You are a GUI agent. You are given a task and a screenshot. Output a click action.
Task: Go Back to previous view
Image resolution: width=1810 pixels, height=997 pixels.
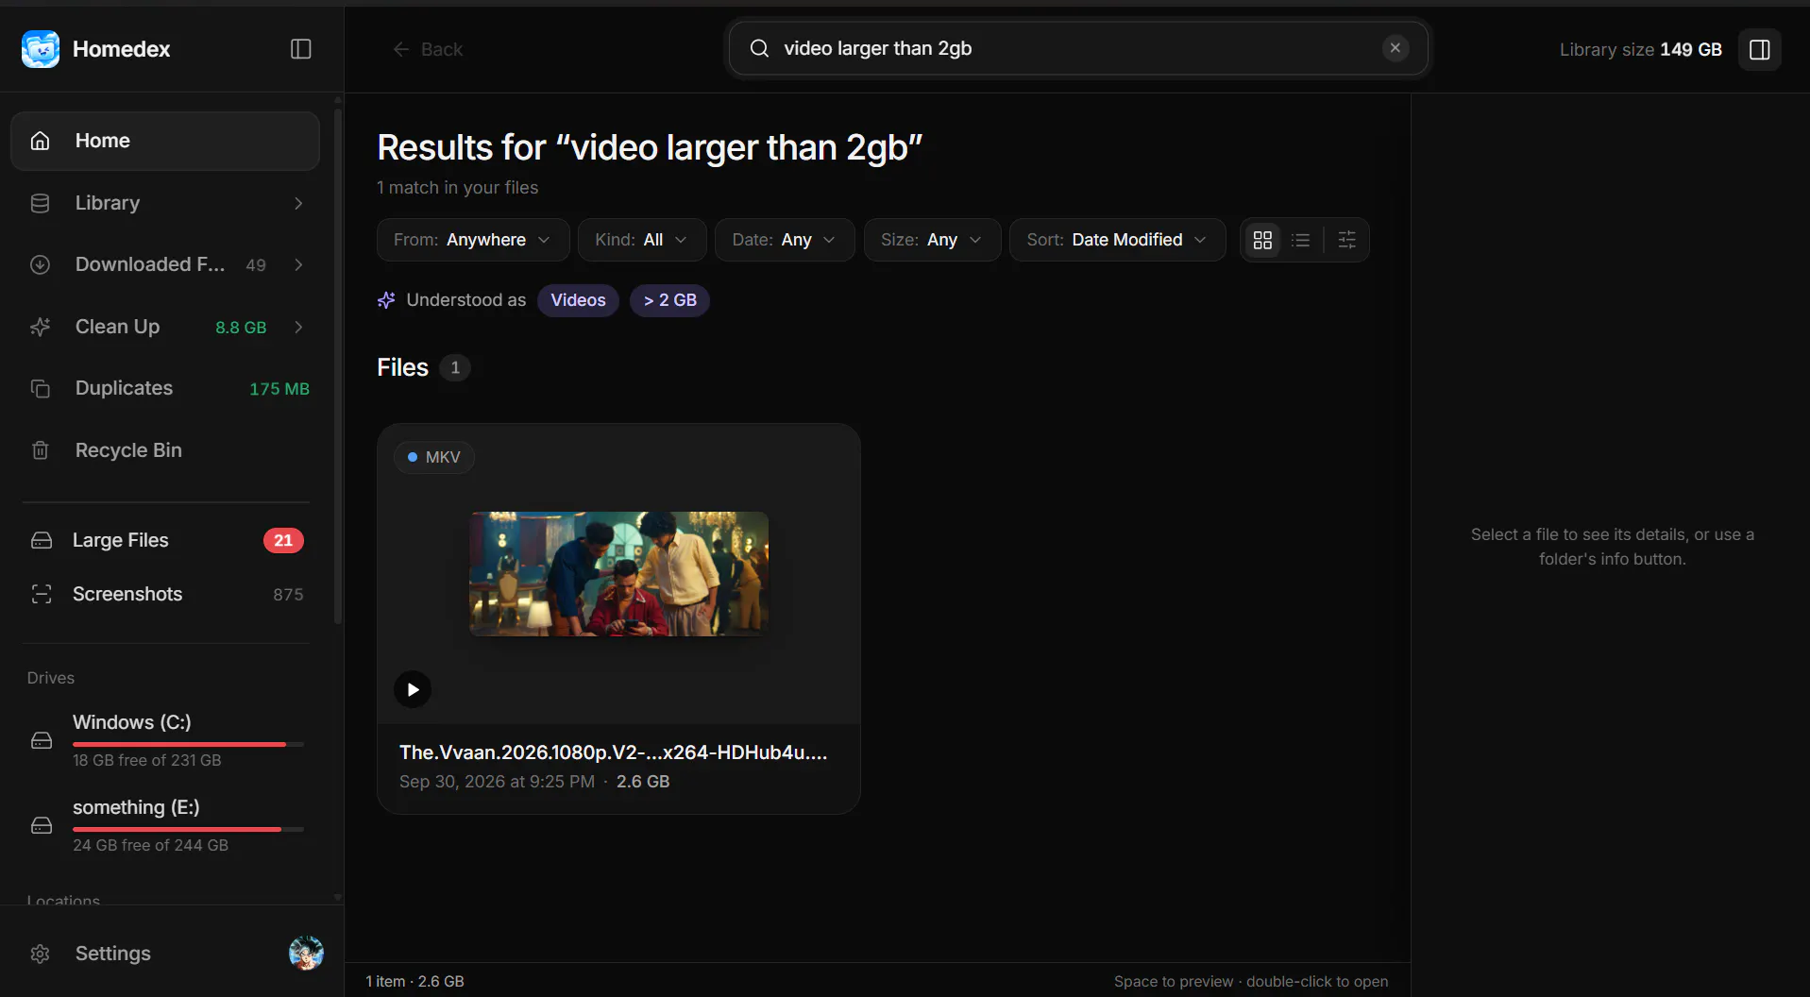427,49
